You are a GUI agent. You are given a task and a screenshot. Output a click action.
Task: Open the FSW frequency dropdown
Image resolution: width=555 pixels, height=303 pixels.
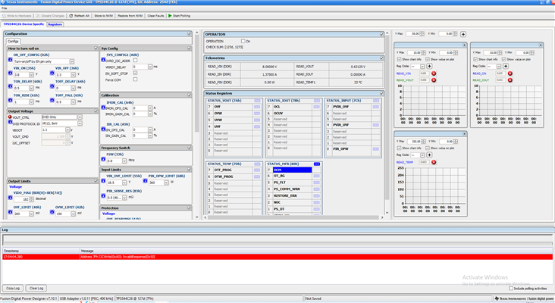(x=124, y=161)
